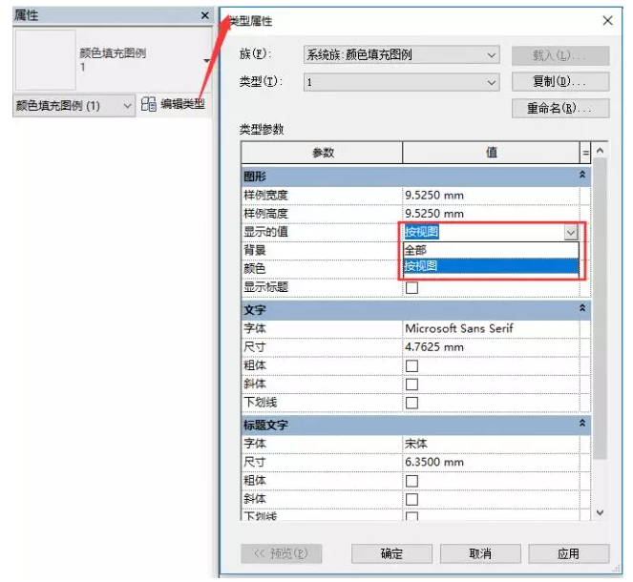Click 确定 to confirm changes

tap(391, 553)
